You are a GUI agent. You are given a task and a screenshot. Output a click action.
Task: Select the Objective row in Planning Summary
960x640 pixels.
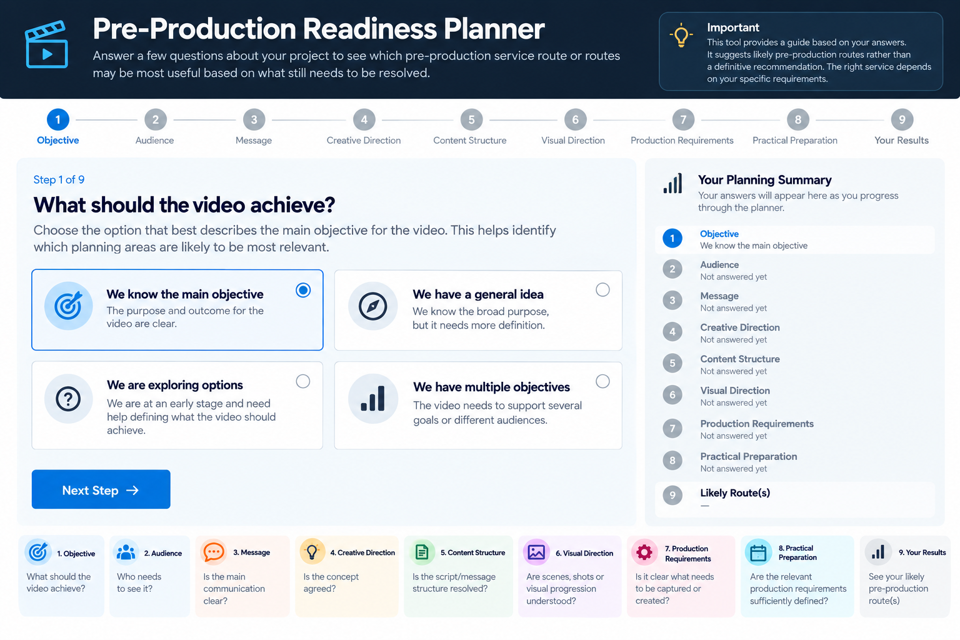click(x=795, y=239)
